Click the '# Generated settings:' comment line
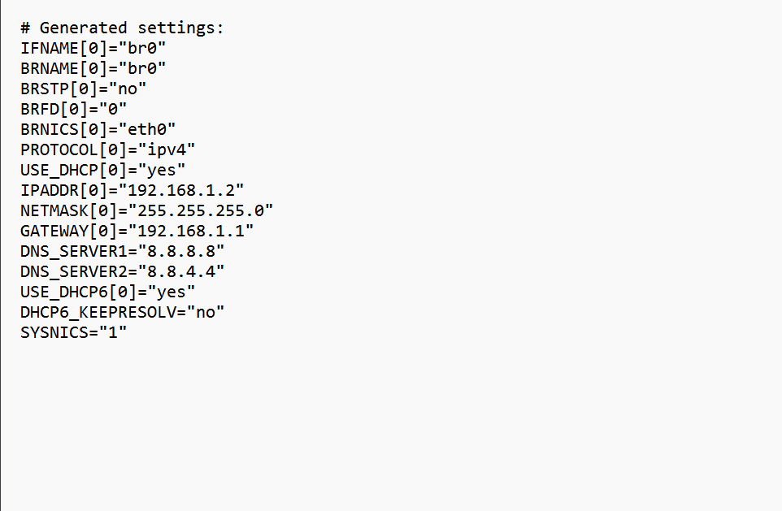This screenshot has width=782, height=511. (122, 28)
